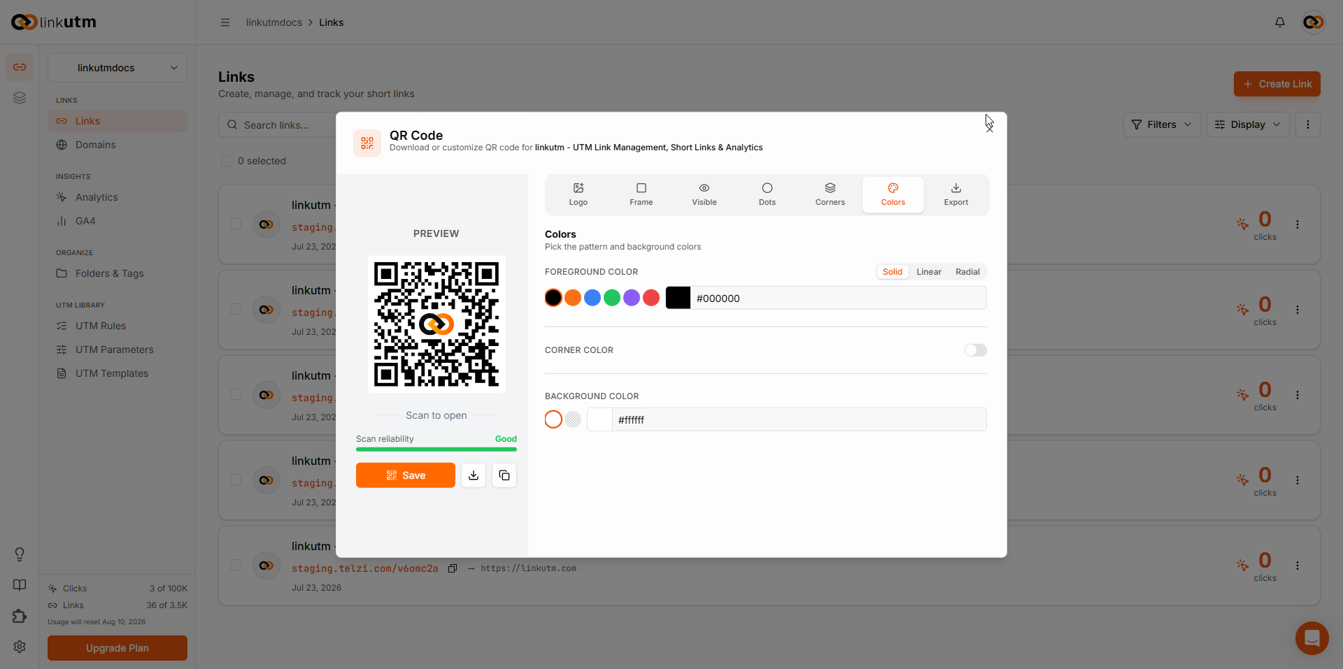The image size is (1343, 669).
Task: Click the link icon in the left rail
Action: pos(20,67)
